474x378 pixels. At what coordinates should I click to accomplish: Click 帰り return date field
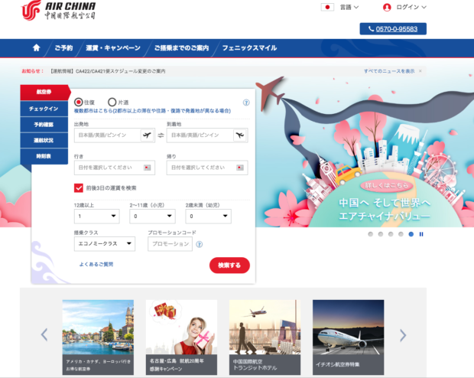[x=207, y=168]
